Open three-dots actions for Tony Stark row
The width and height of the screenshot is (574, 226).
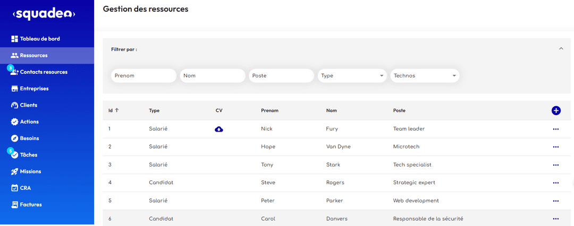(x=556, y=165)
